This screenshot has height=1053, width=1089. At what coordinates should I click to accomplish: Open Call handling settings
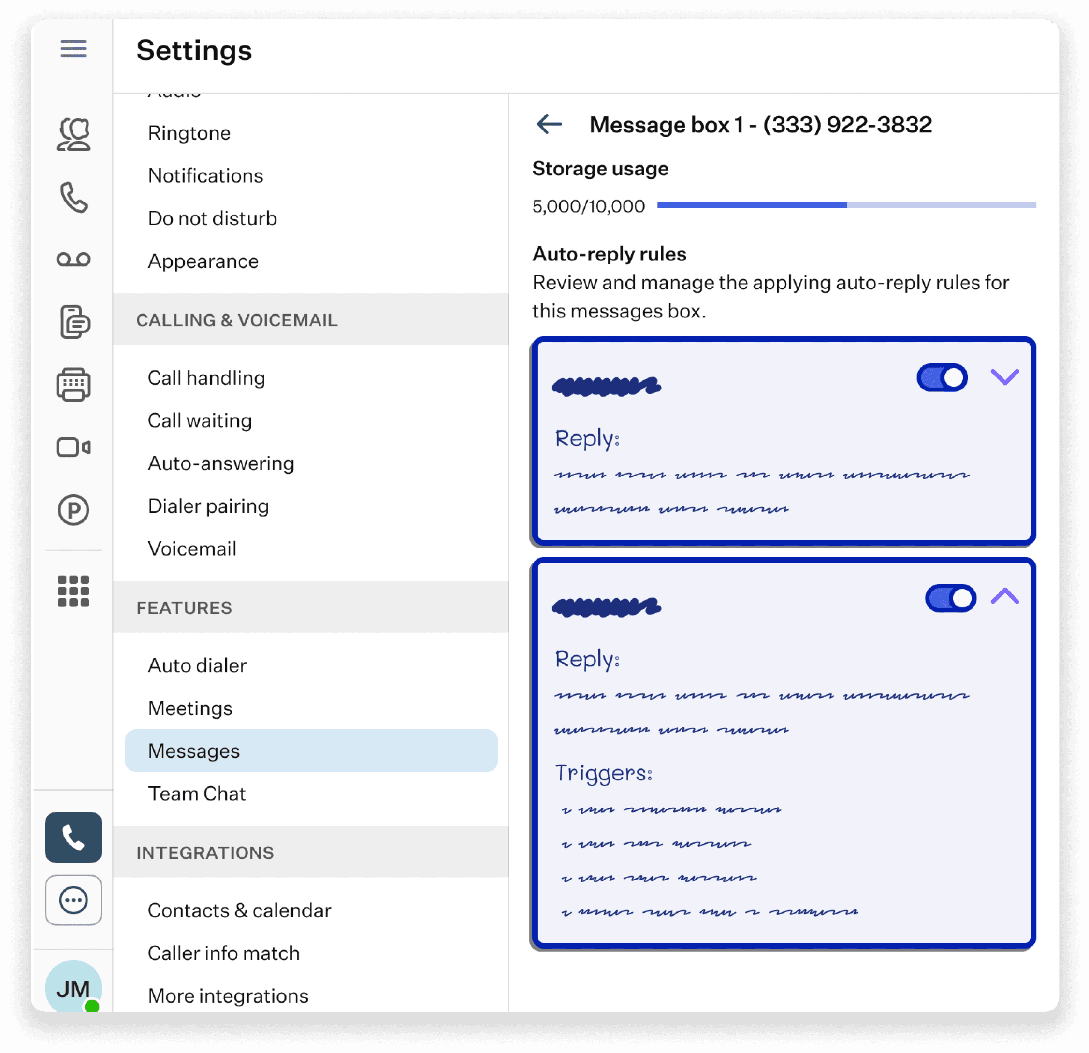pyautogui.click(x=207, y=378)
